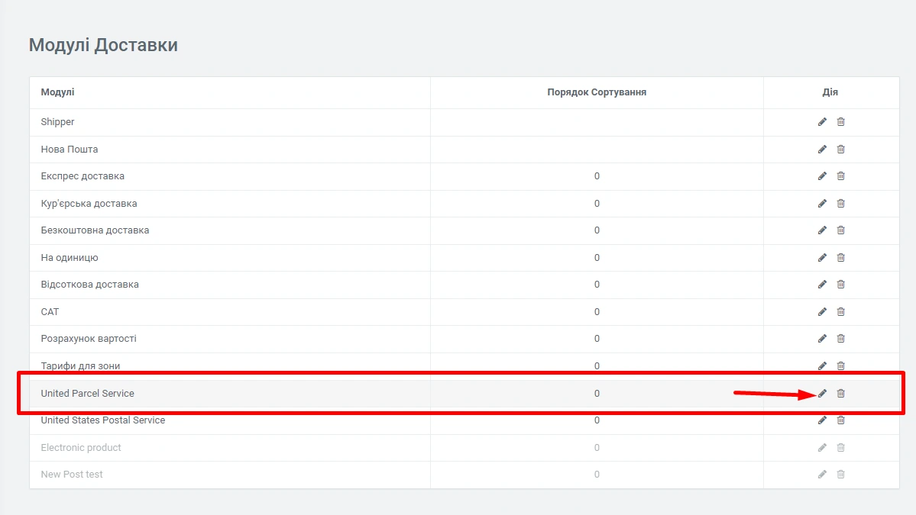The width and height of the screenshot is (916, 515).
Task: Edit the Розрахунок вартості module
Action: point(822,339)
